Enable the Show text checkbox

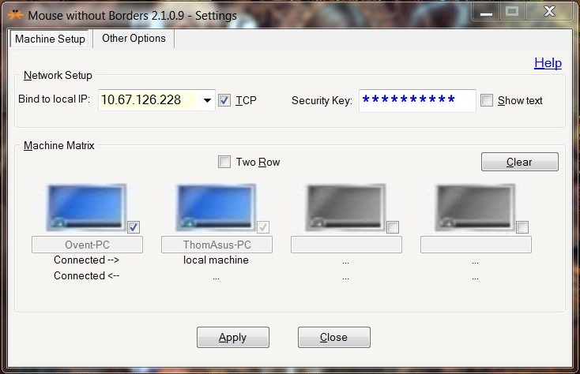(x=487, y=100)
